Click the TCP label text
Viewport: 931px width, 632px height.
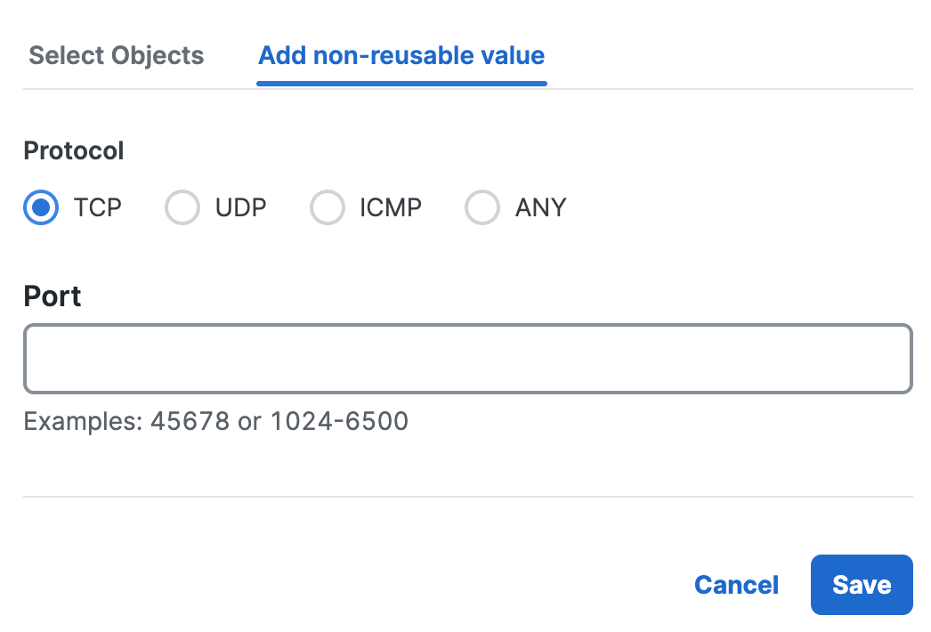pyautogui.click(x=98, y=207)
